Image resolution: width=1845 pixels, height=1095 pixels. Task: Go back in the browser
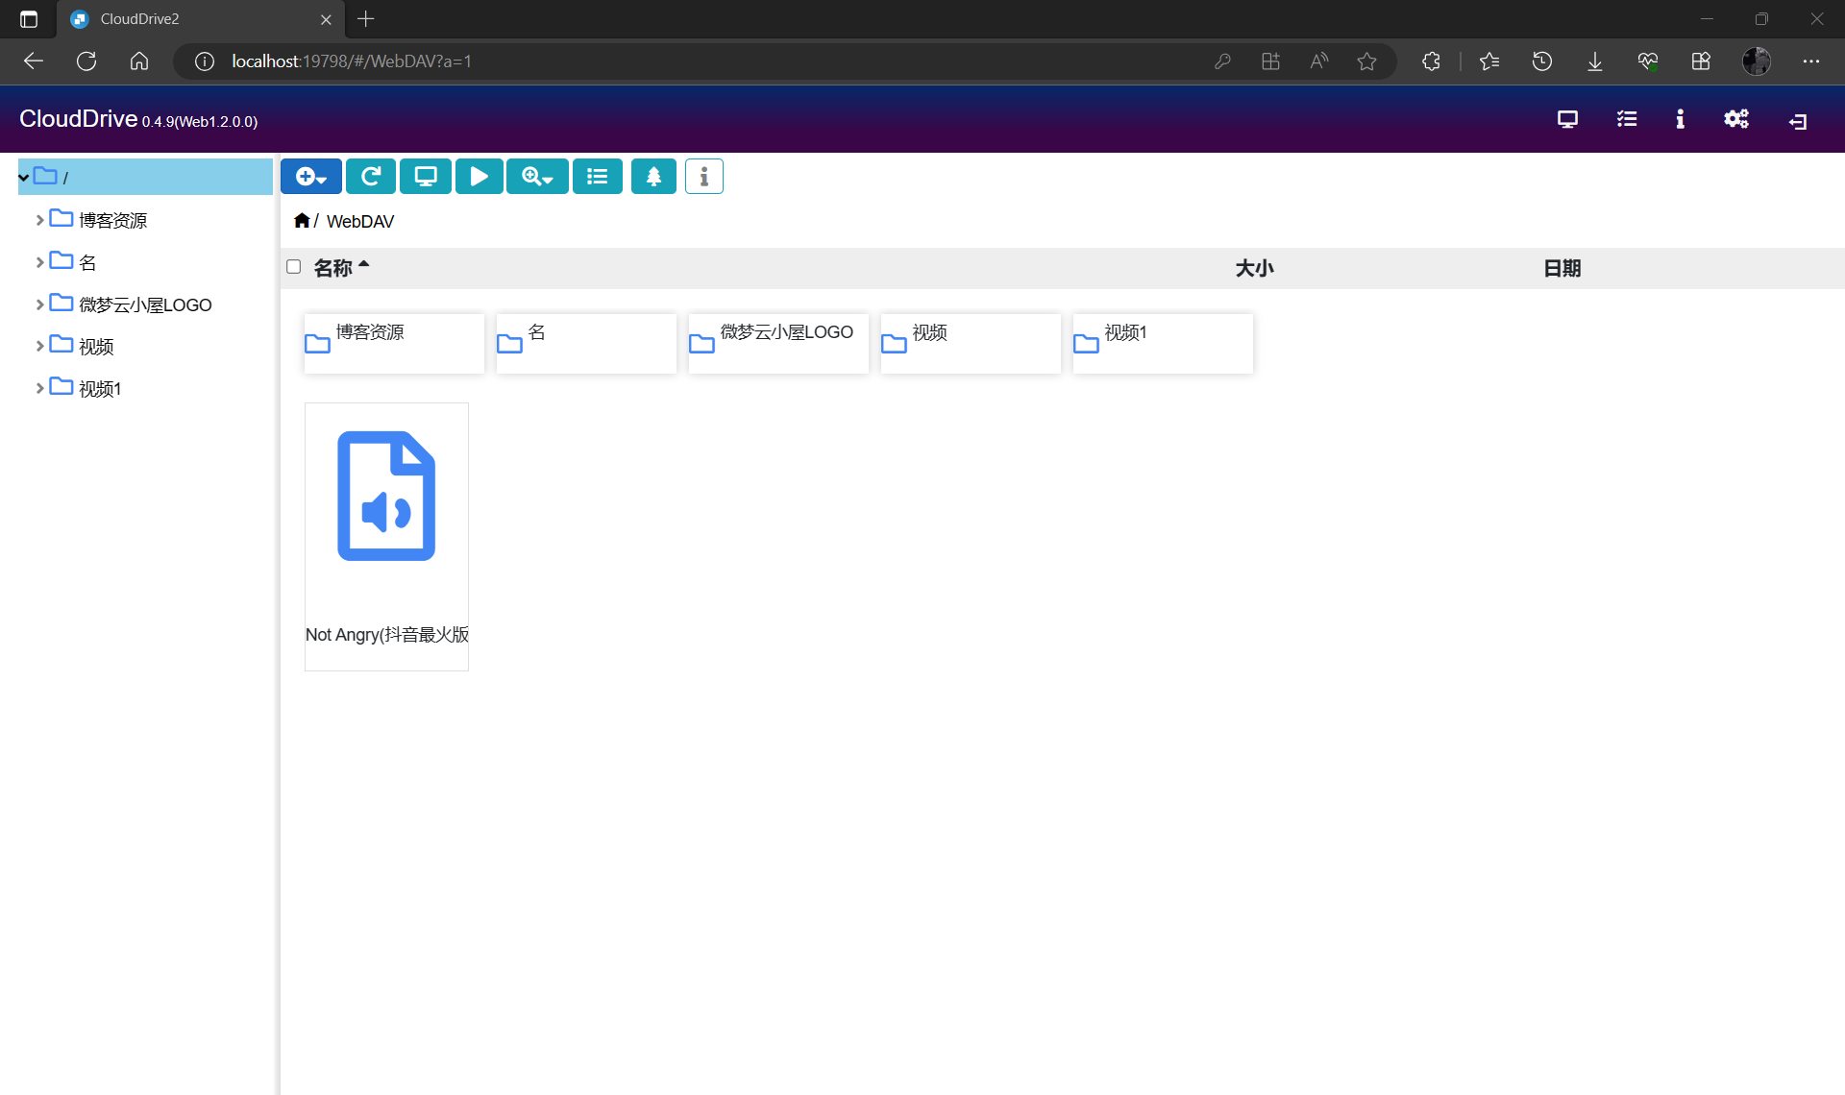34,61
